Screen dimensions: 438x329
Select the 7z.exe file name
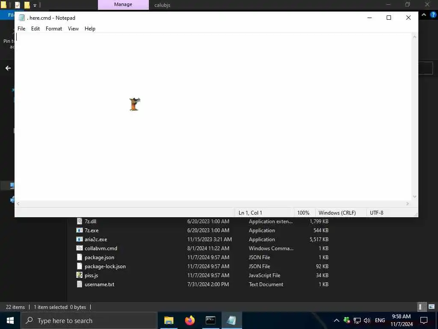point(92,230)
